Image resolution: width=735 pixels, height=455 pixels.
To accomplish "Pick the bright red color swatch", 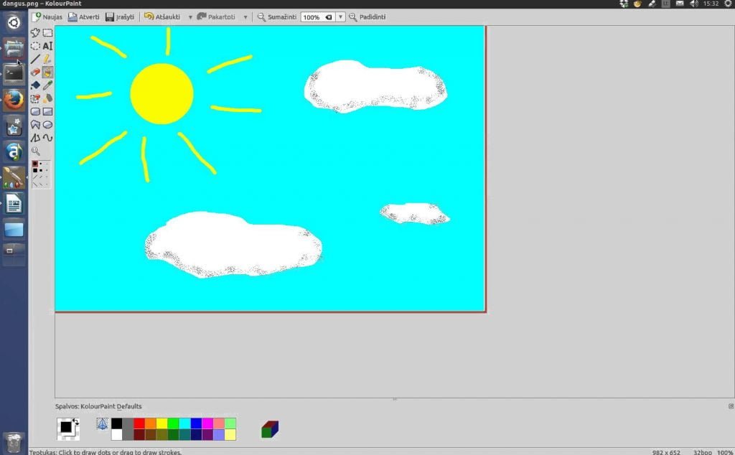I will pyautogui.click(x=139, y=423).
